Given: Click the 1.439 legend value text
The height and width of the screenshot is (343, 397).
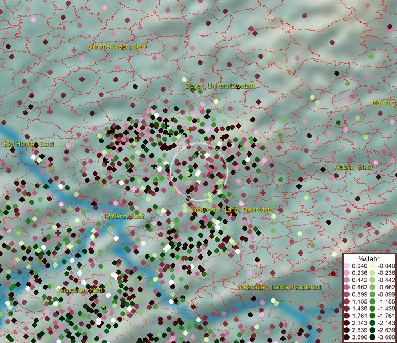Looking at the screenshot, I should tap(359, 309).
